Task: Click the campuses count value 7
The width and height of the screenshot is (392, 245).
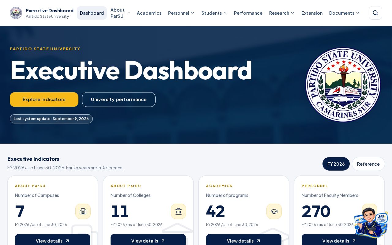Action: (x=20, y=211)
